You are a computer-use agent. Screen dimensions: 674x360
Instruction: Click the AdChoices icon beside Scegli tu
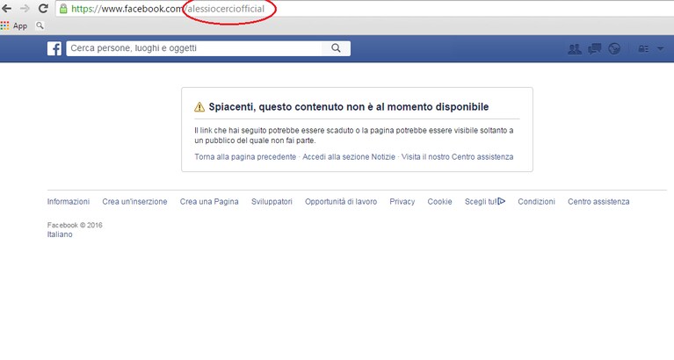[x=502, y=201]
